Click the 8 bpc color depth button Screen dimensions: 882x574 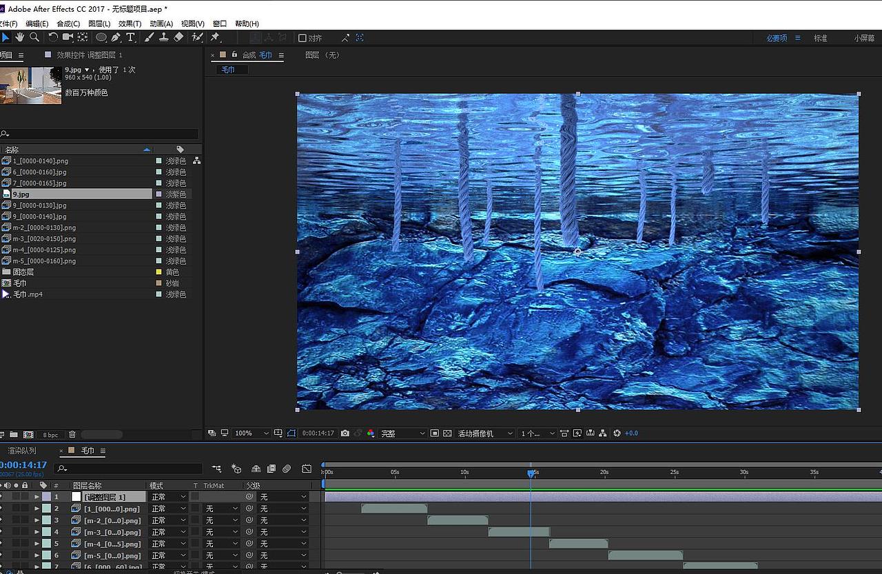[50, 435]
